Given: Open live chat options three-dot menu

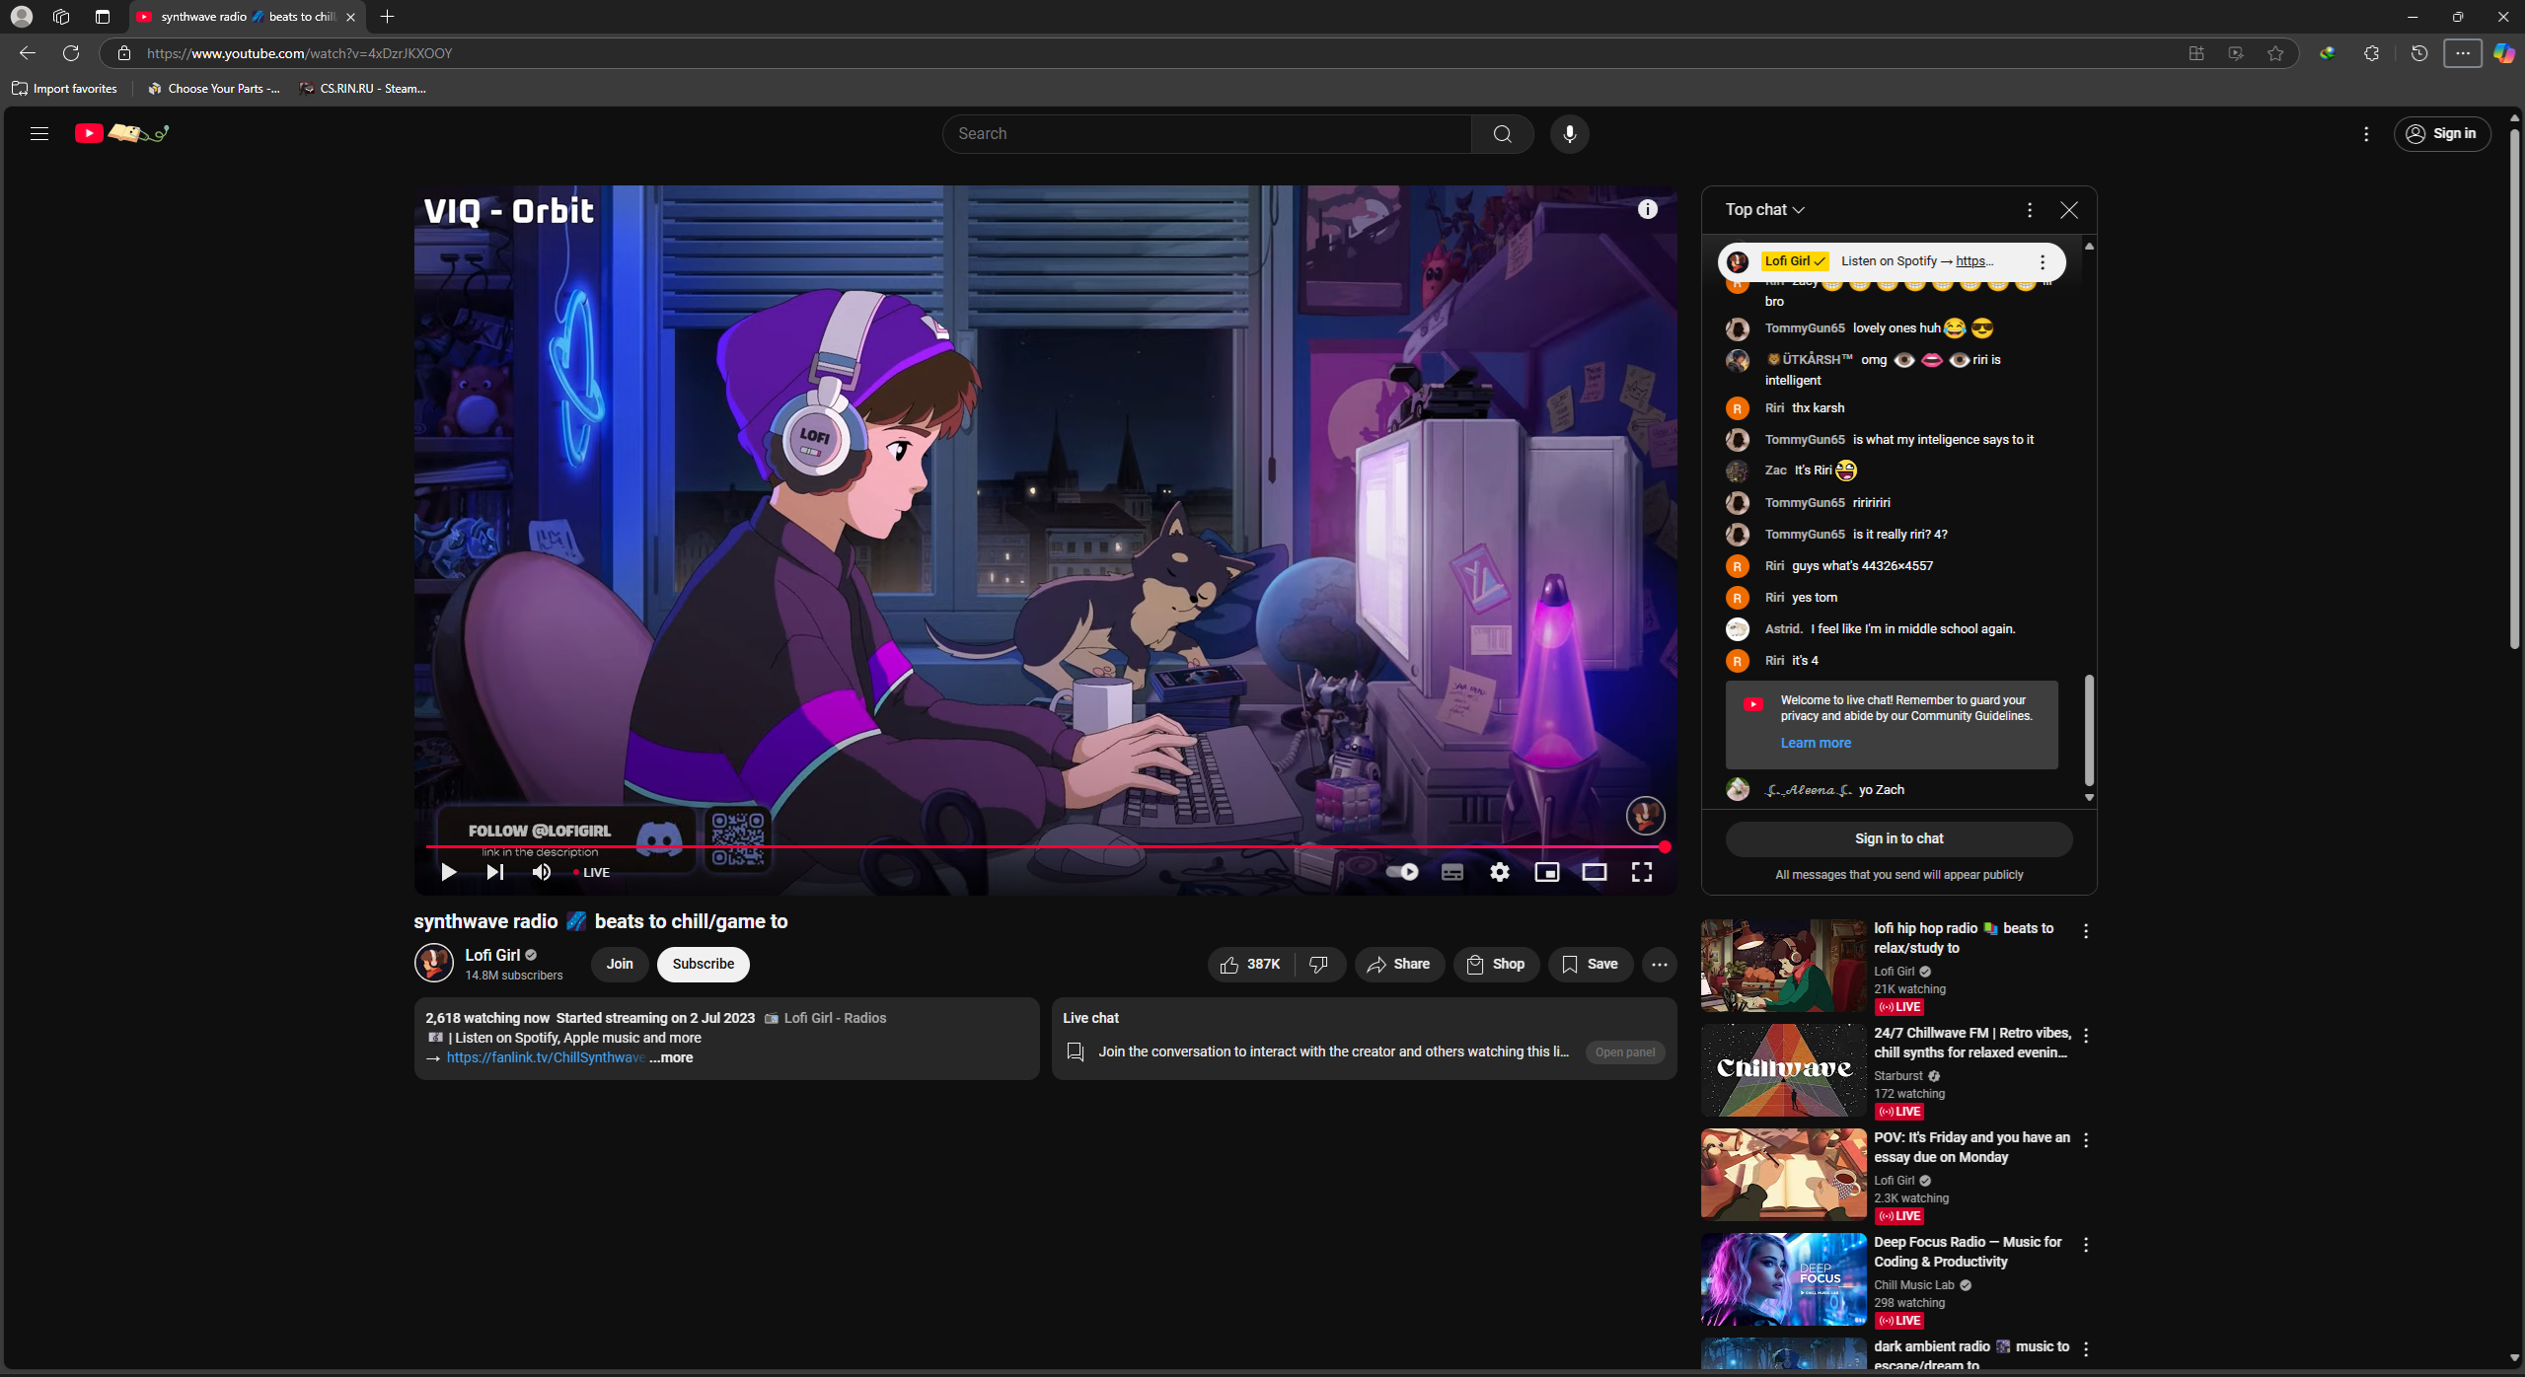Looking at the screenshot, I should [x=2029, y=210].
